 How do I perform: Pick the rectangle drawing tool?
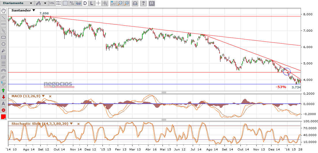(3, 37)
